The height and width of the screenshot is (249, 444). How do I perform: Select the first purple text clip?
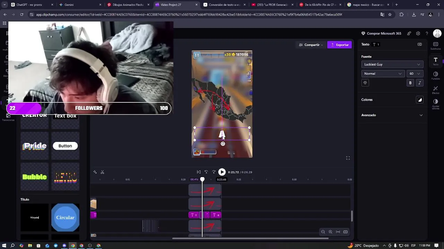point(193,215)
